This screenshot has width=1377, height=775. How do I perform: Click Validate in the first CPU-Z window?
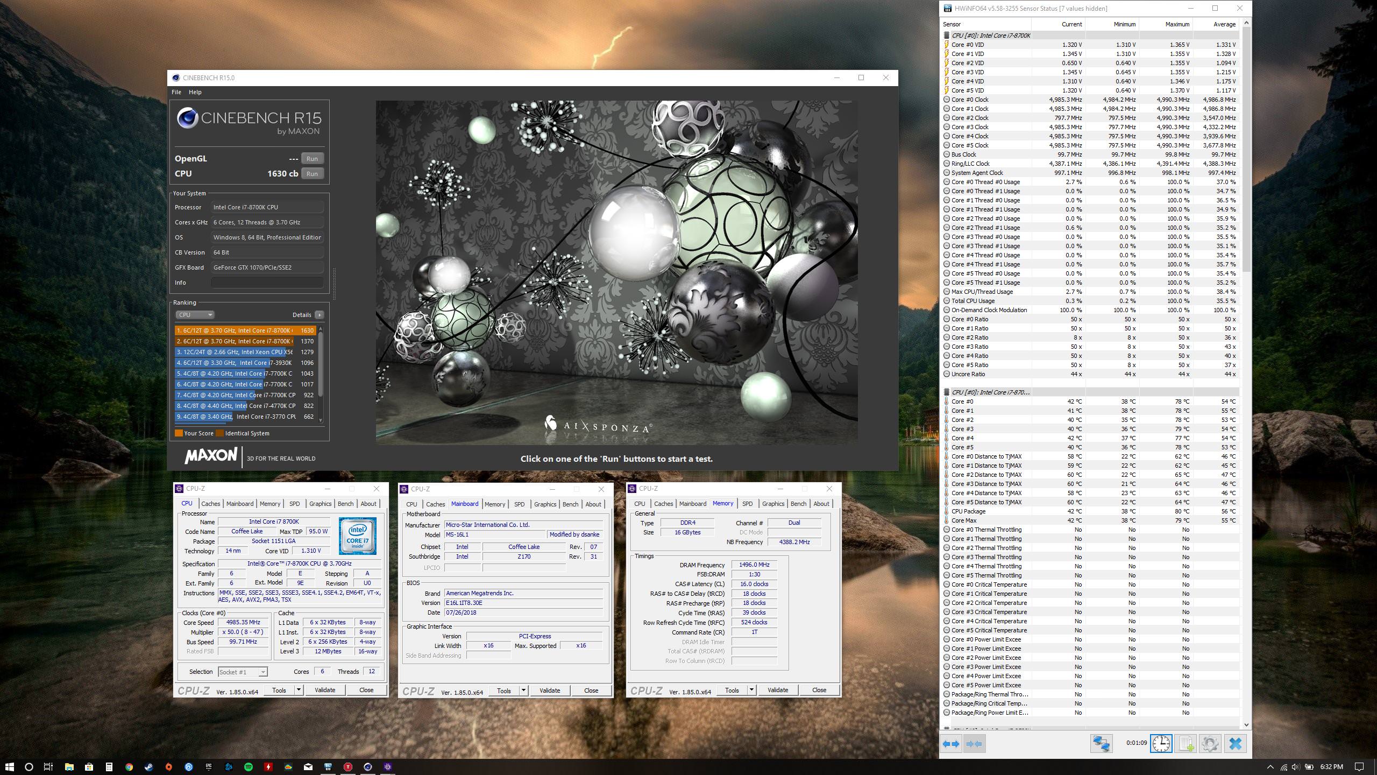pyautogui.click(x=324, y=690)
